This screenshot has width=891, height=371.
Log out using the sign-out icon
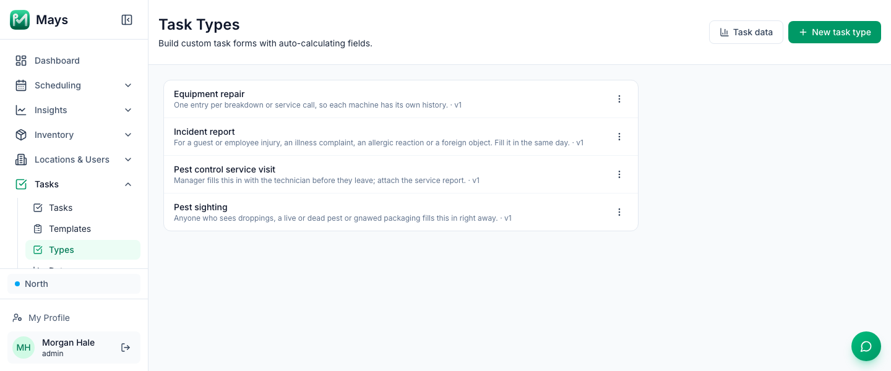[x=126, y=348]
